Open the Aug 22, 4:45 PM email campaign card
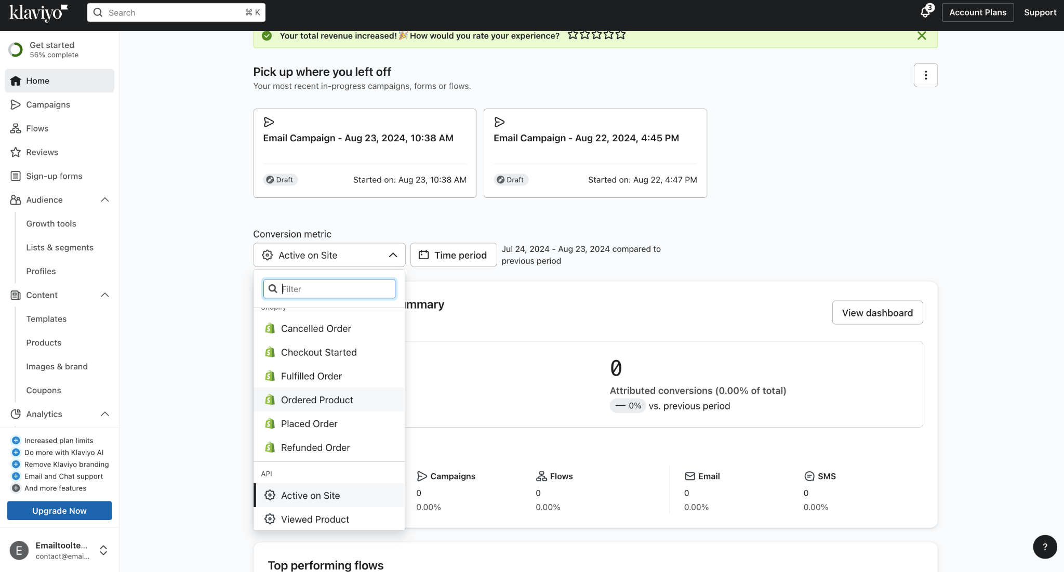 [x=595, y=153]
